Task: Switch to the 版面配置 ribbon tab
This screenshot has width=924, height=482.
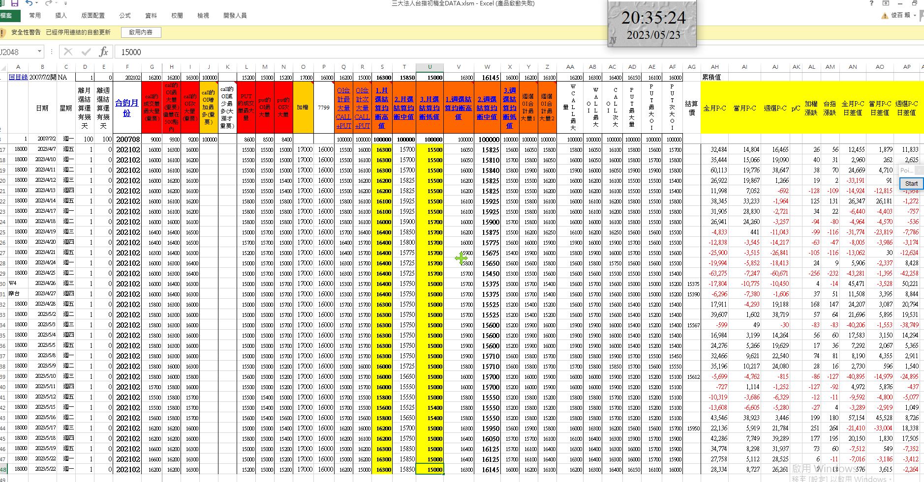Action: [92, 16]
